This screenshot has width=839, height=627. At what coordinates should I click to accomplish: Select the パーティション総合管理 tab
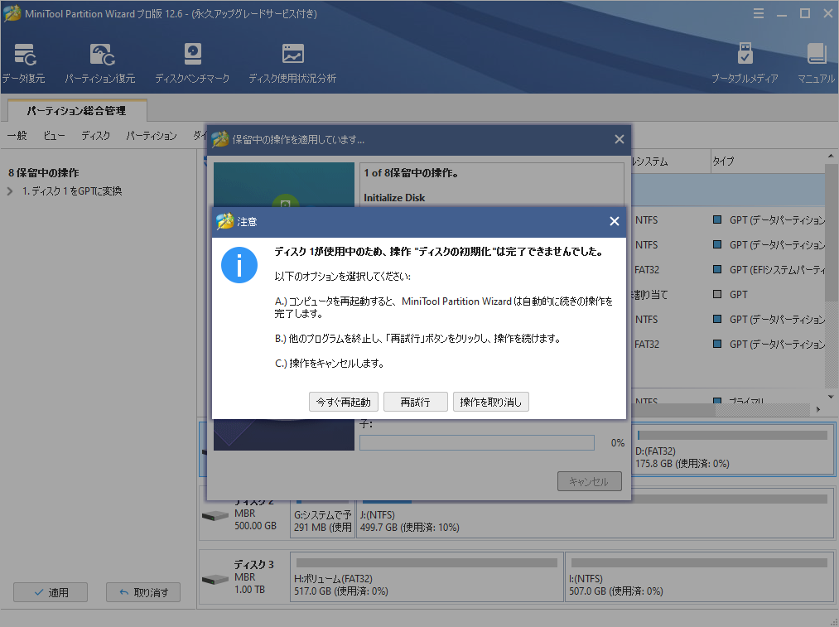pyautogui.click(x=76, y=111)
